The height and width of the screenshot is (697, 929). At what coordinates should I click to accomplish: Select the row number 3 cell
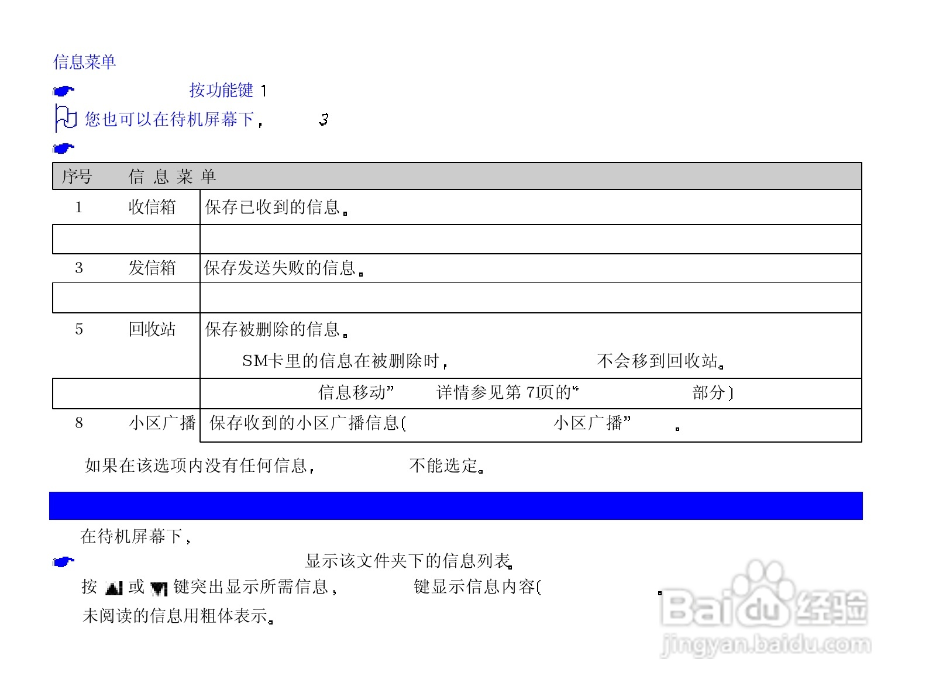pyautogui.click(x=79, y=268)
